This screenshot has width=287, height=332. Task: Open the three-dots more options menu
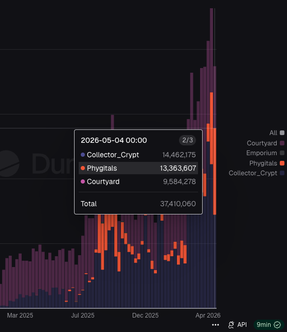[x=216, y=325]
